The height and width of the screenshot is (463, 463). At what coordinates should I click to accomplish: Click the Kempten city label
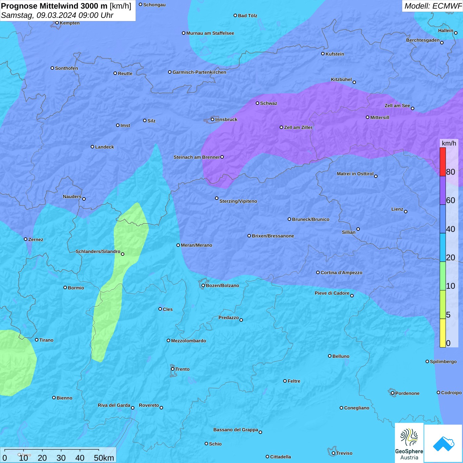(70, 23)
